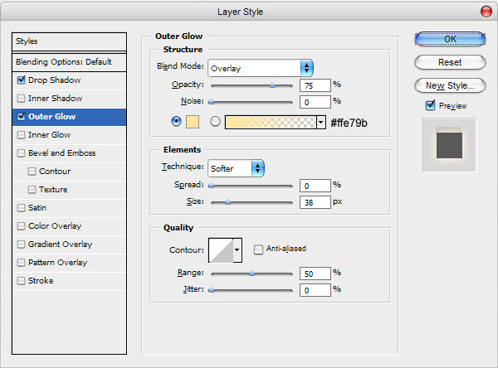This screenshot has width=498, height=368.
Task: Click the New Style... button
Action: 450,85
